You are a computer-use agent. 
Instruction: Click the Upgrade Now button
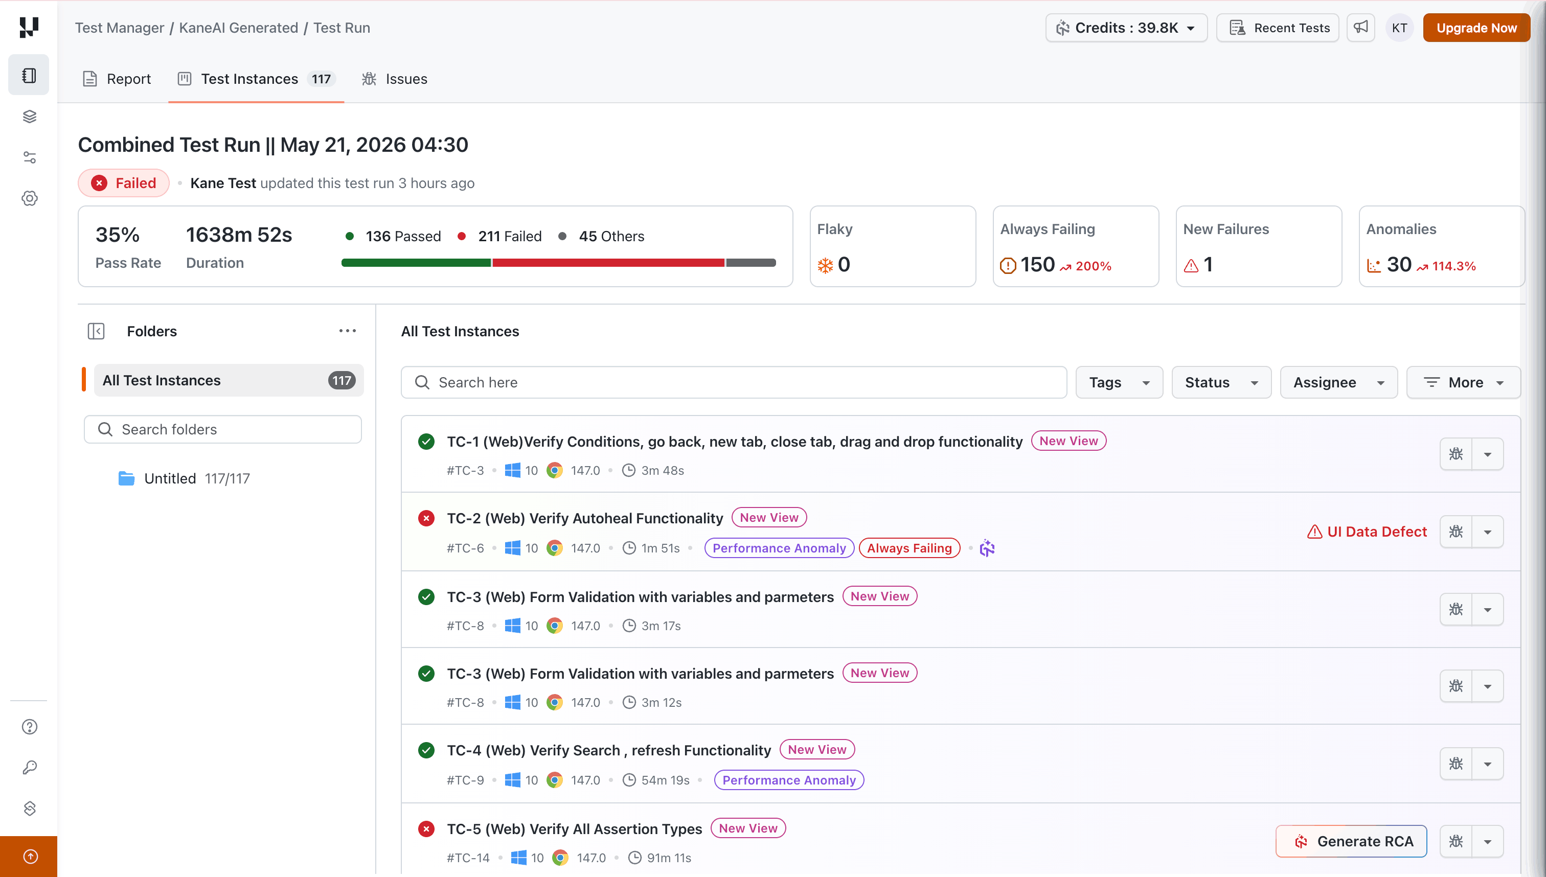[x=1476, y=28]
